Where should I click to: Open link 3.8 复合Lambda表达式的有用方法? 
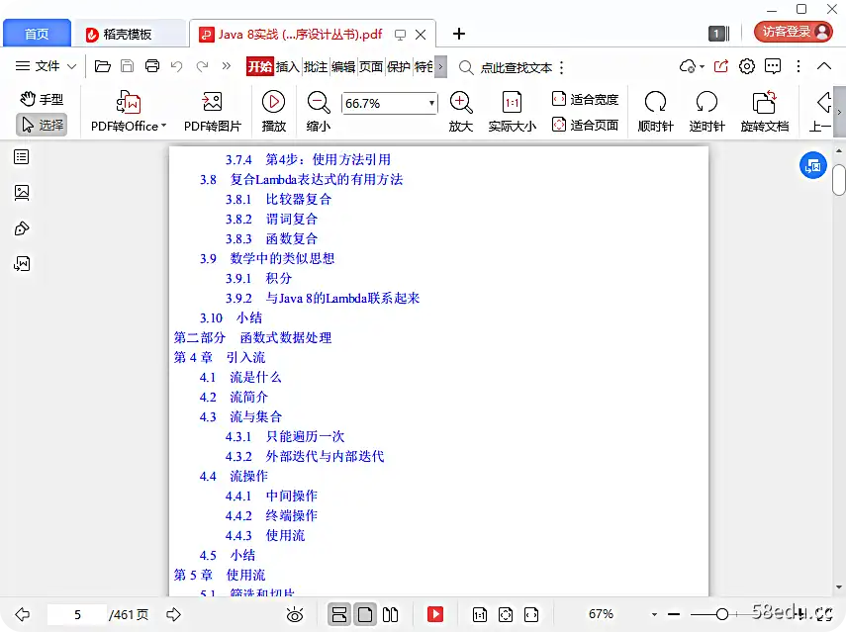point(301,180)
